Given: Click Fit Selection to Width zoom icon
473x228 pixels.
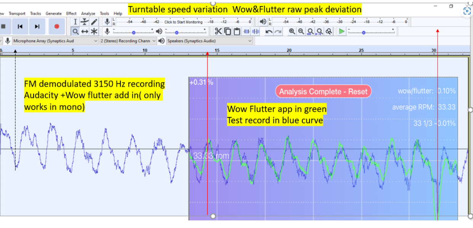Looking at the screenshot, I should coord(310,31).
